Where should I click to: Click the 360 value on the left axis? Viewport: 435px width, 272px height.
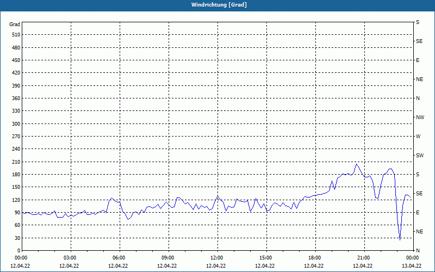pos(16,98)
